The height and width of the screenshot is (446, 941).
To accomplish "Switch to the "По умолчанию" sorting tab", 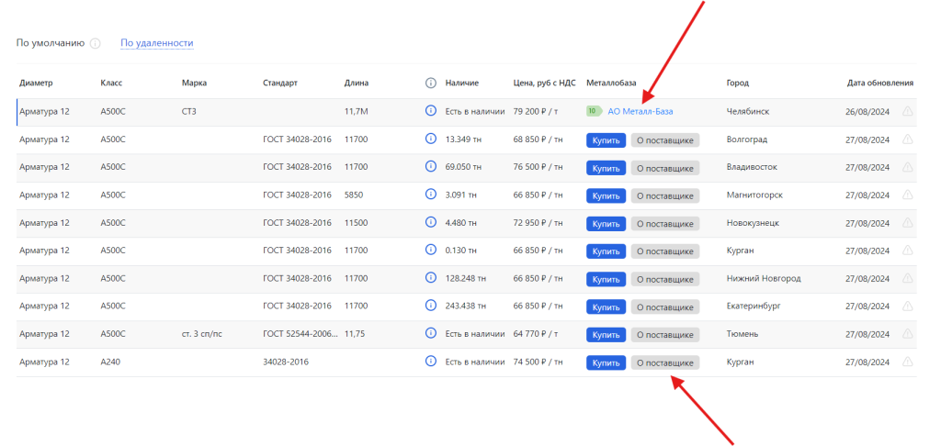I will pyautogui.click(x=51, y=43).
